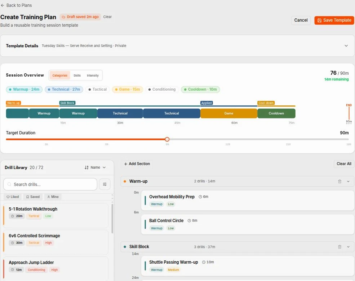Click the unlabeled first timeline block

(x=17, y=113)
